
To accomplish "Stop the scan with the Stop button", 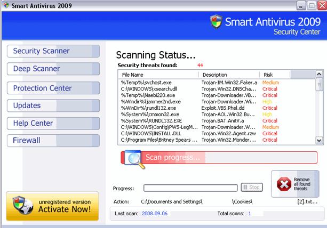I will click(252, 187).
